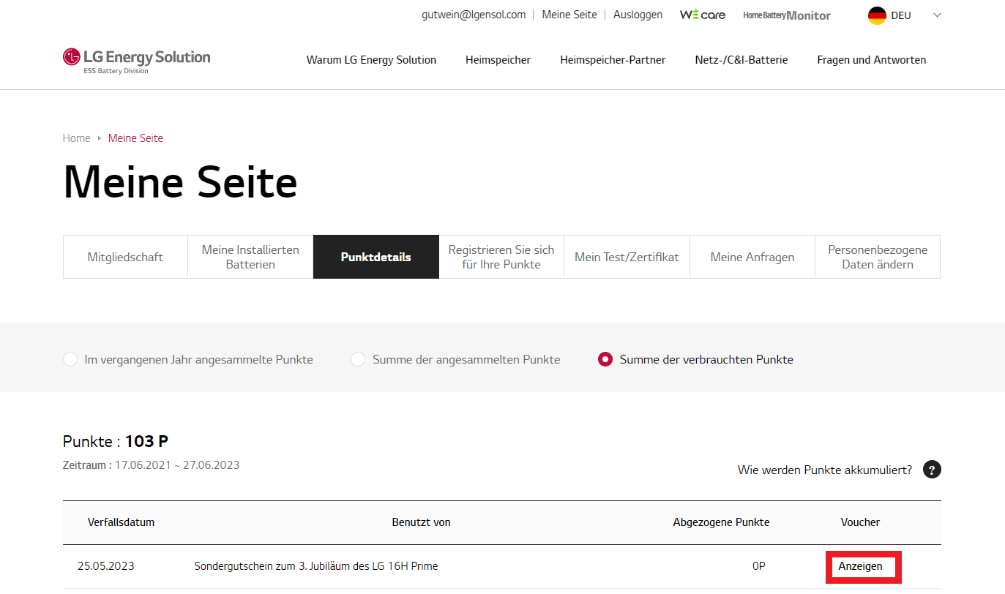
Task: Switch to 'Meine Installierten Batterien' tab
Action: [x=250, y=257]
